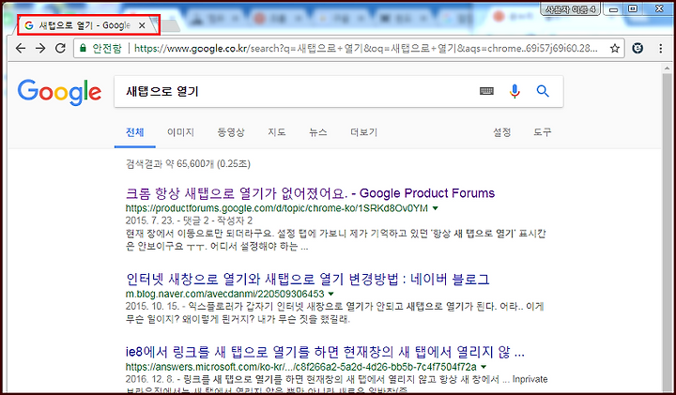Screen dimensions: 676x395
Task: Bookmark this page with the star icon
Action: [615, 48]
